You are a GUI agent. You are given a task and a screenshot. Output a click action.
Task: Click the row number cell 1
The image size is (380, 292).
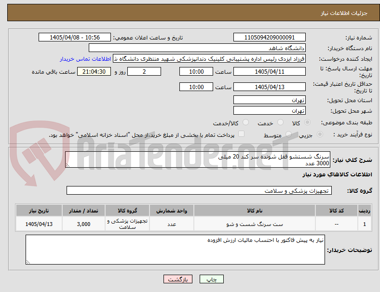(x=364, y=224)
